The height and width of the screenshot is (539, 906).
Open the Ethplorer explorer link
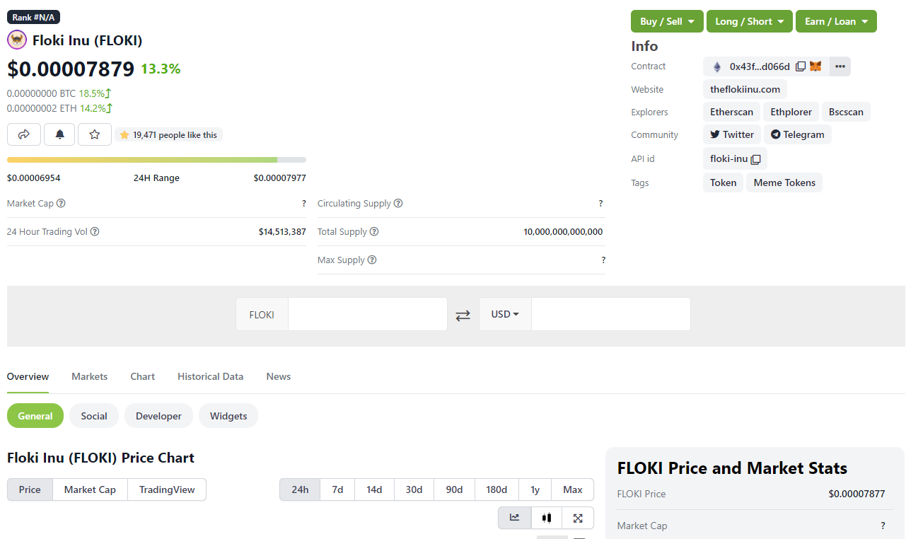point(791,112)
